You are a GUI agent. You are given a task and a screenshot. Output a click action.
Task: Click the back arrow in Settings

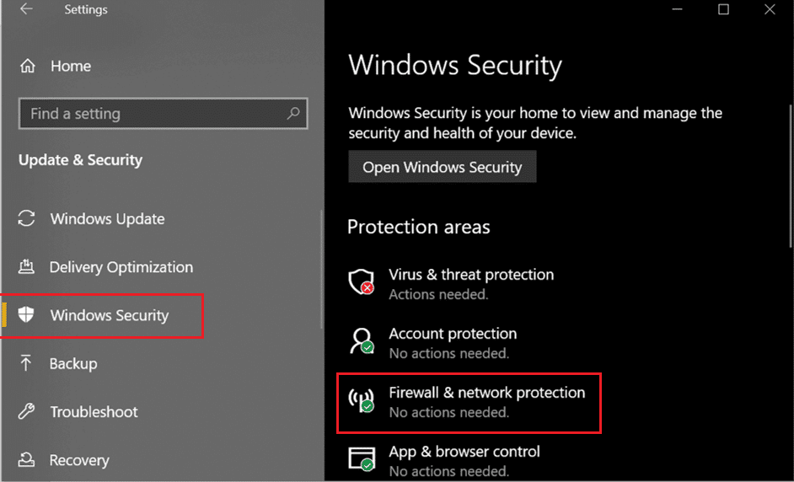26,9
